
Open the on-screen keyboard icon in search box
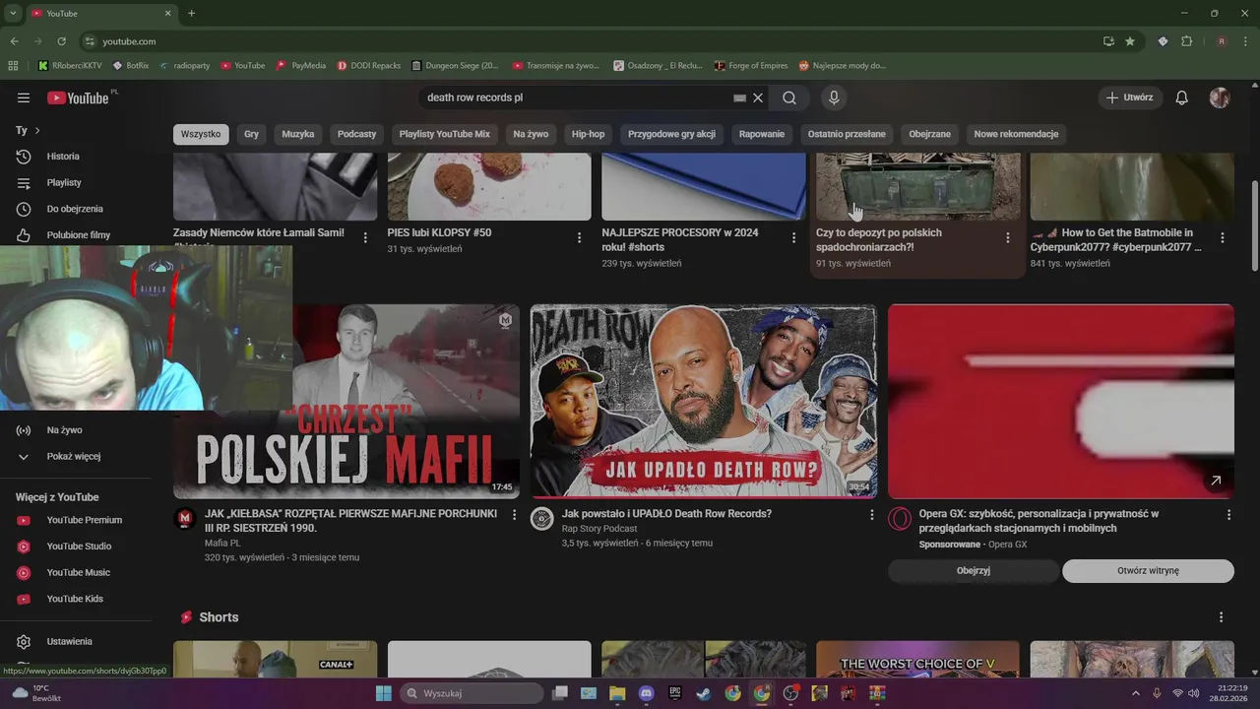coord(739,97)
